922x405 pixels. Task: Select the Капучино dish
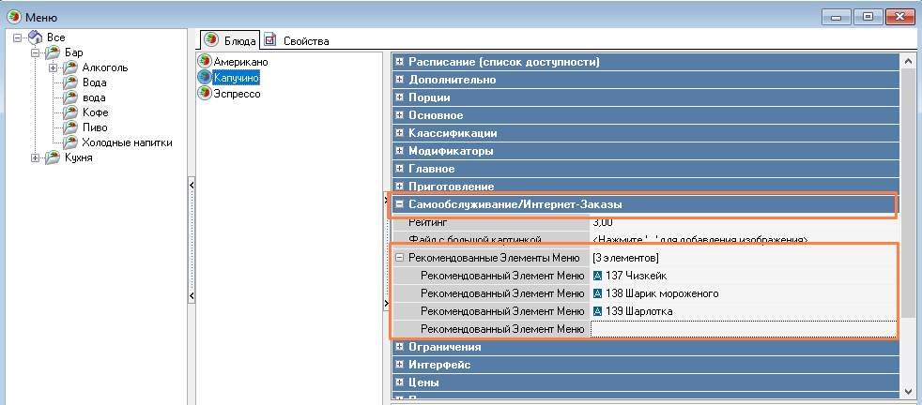click(x=236, y=78)
